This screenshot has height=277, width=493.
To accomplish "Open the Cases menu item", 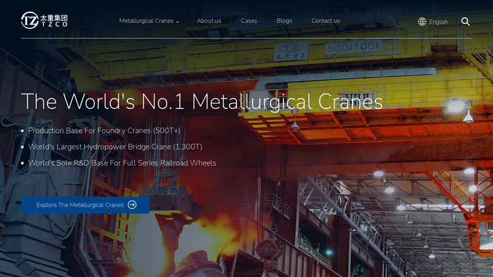I will coord(249,21).
